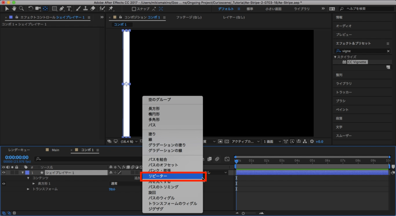Viewport: 396px width, 216px height.
Task: Click the timeline zoom slider
Action: (243, 213)
